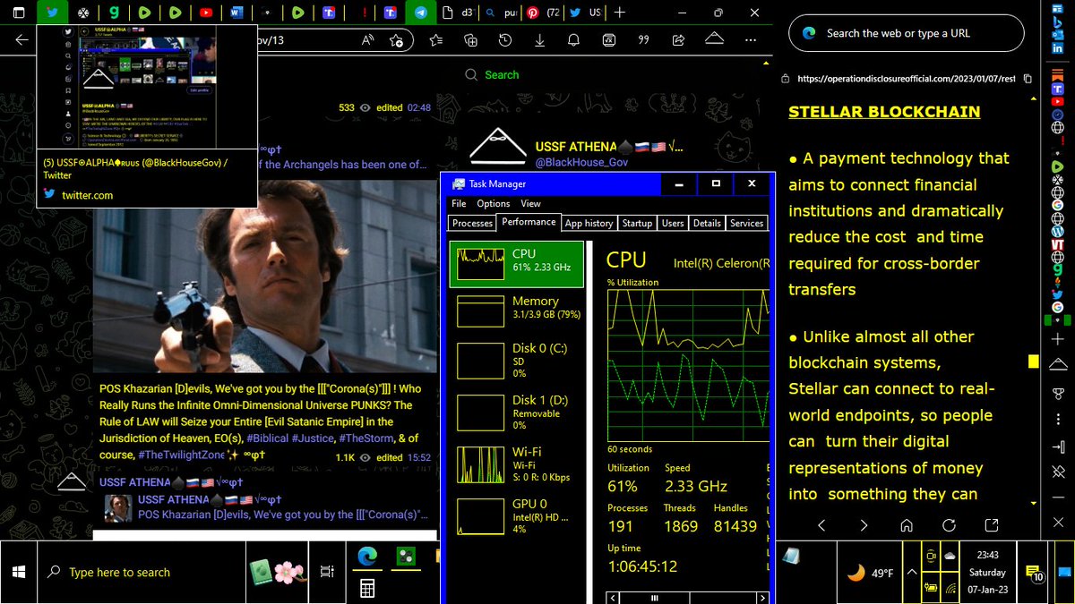The height and width of the screenshot is (604, 1075).
Task: Open Edge Settings and more menu
Action: tap(751, 40)
